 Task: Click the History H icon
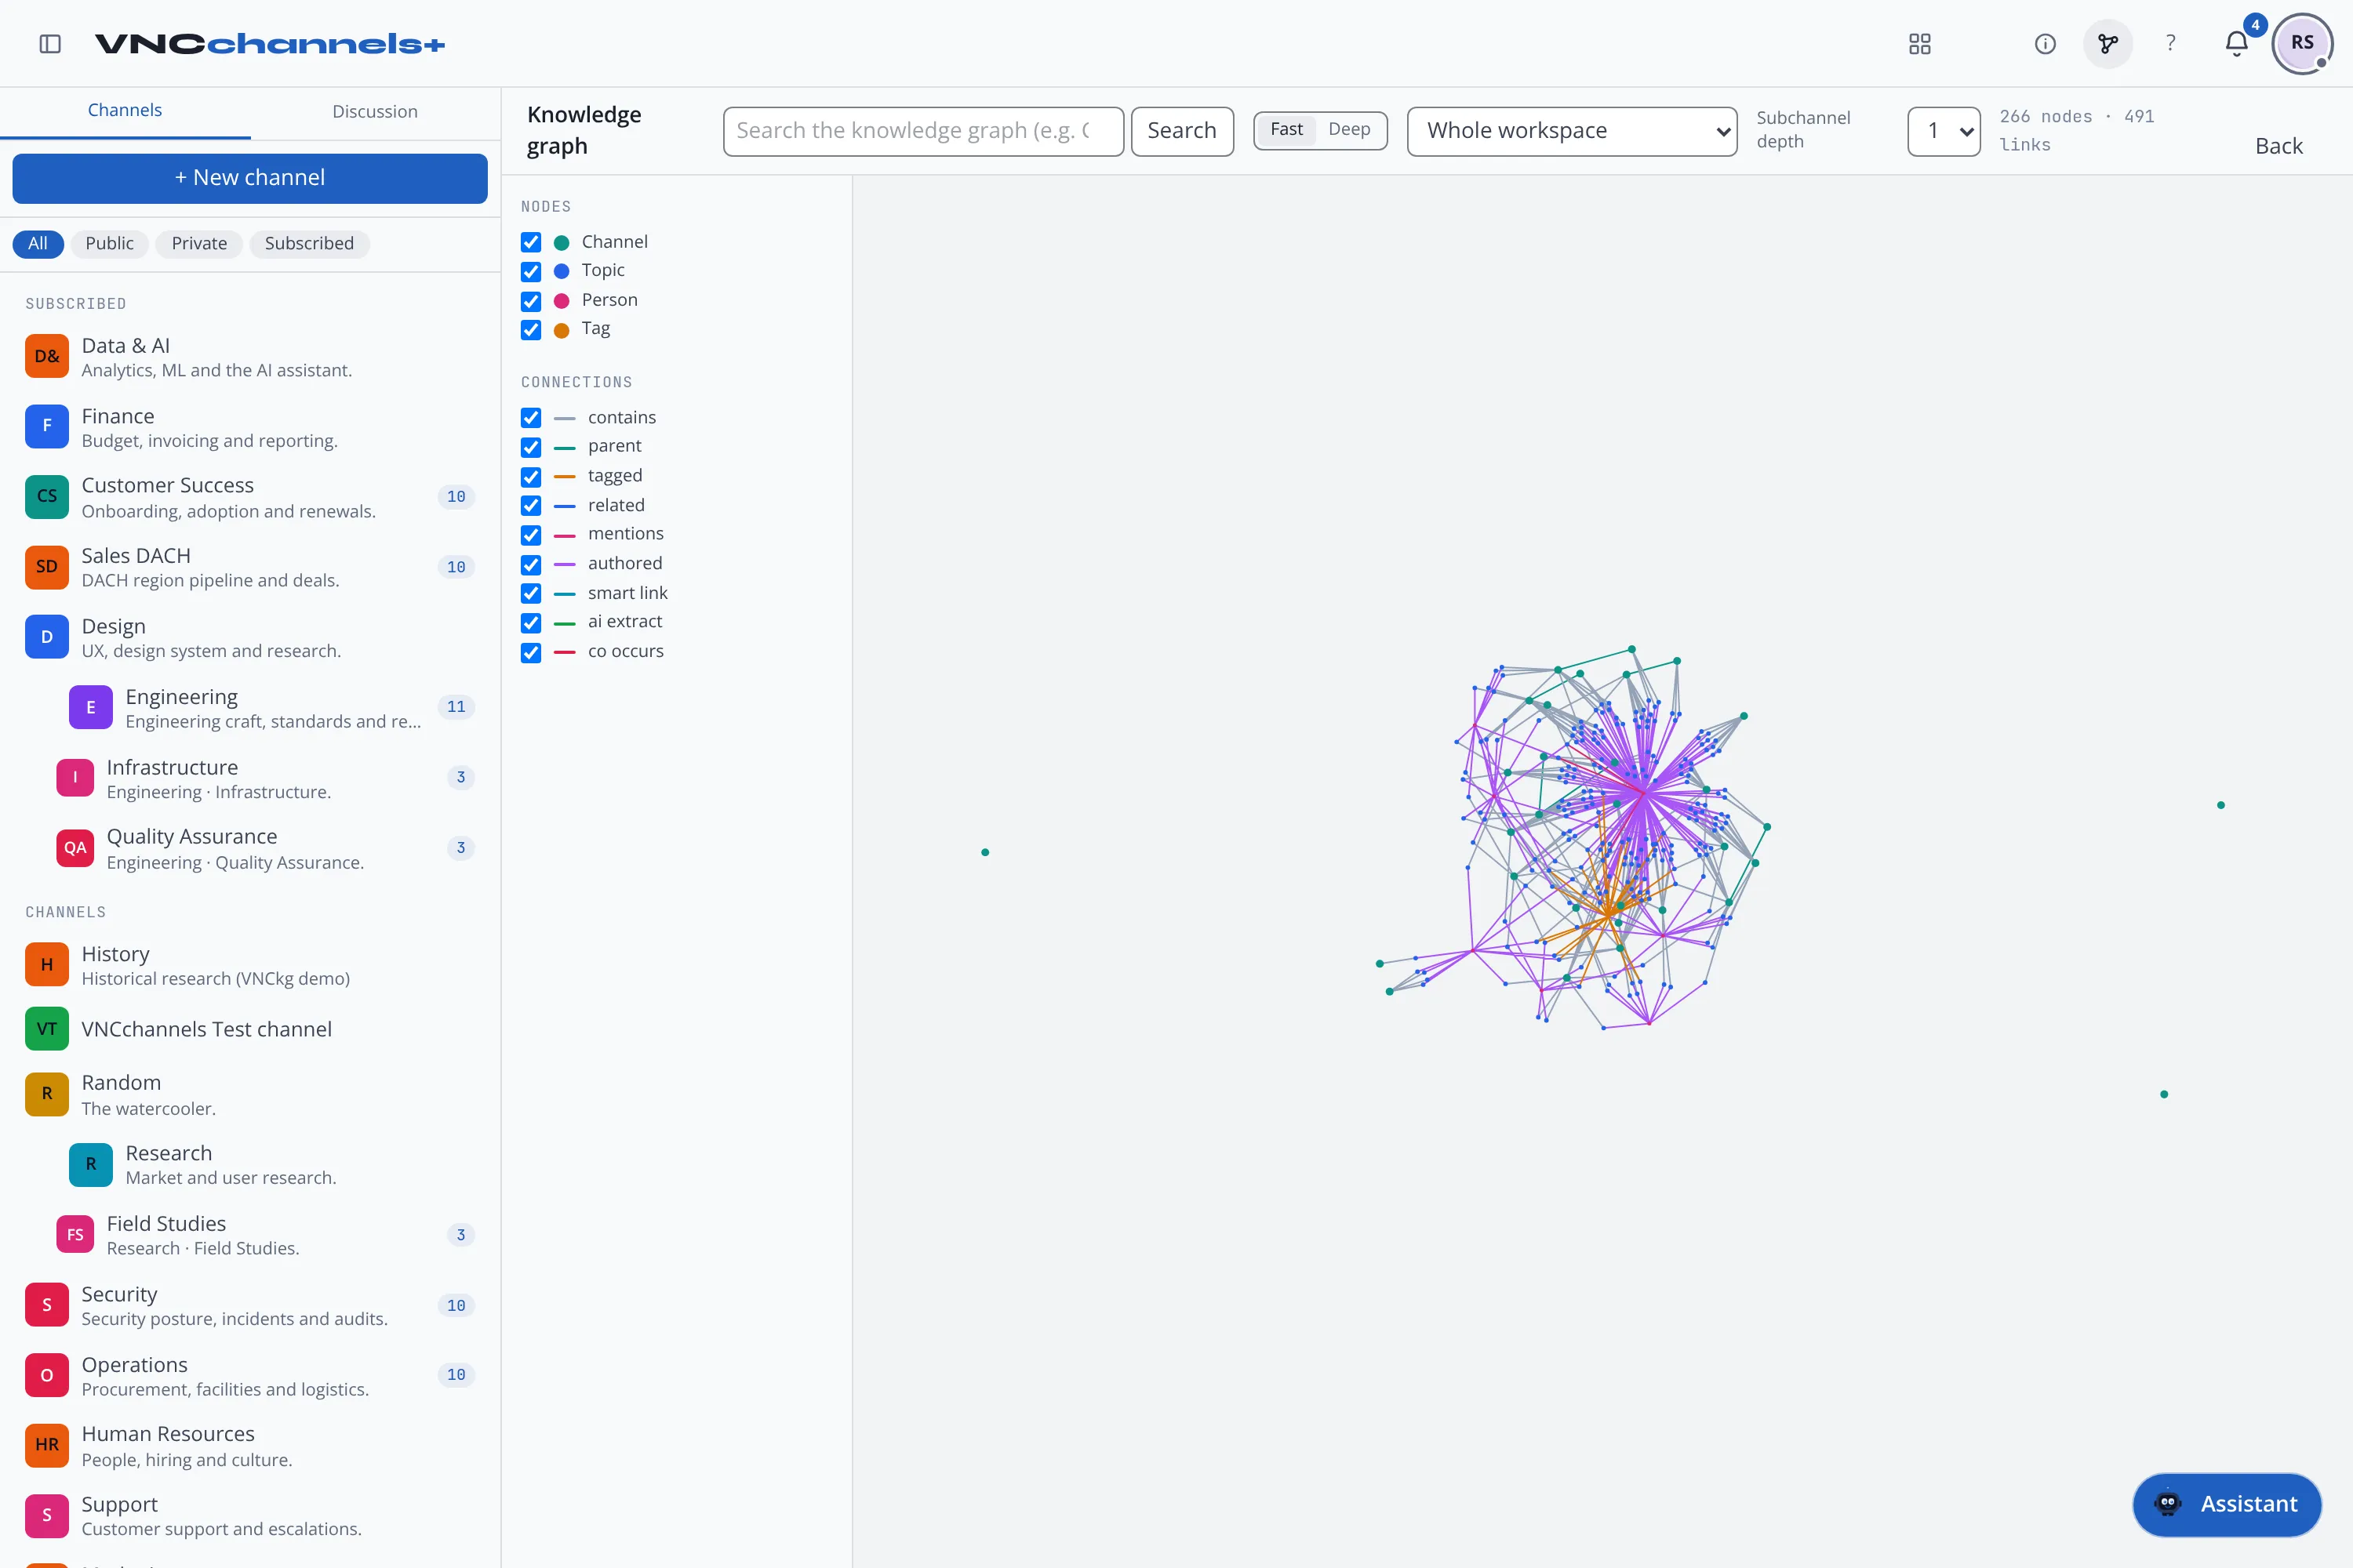pos(47,965)
